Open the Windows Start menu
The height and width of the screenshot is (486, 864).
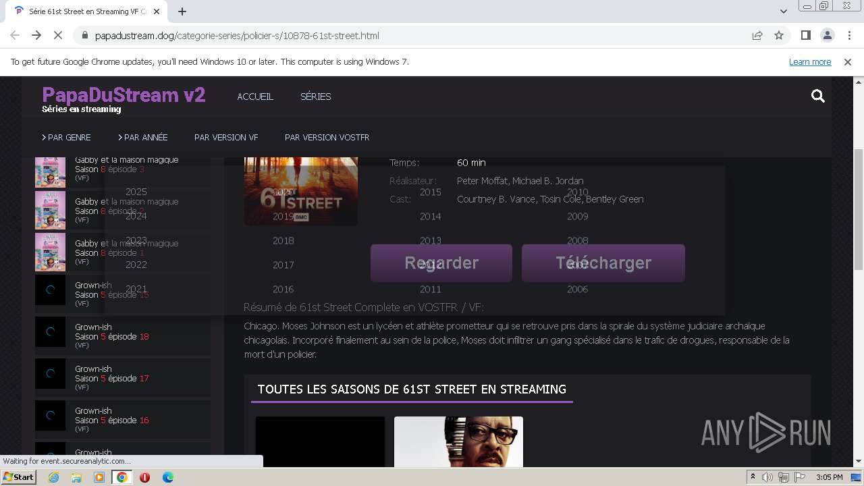pos(18,477)
